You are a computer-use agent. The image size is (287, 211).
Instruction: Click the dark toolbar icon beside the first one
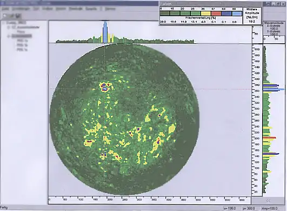[x=18, y=16]
